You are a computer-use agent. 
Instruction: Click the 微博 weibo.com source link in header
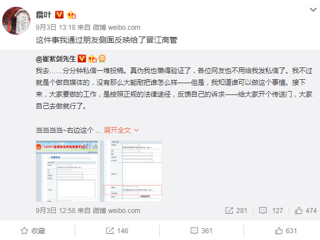click(116, 28)
